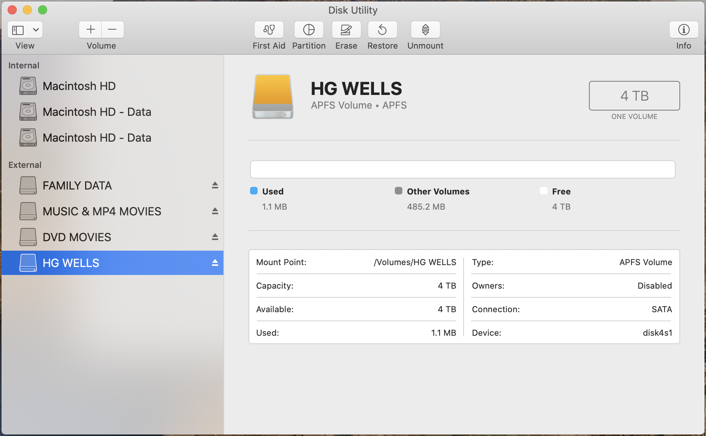Viewport: 706px width, 436px height.
Task: Click the large yellow HG WELLS drive icon
Action: (273, 96)
